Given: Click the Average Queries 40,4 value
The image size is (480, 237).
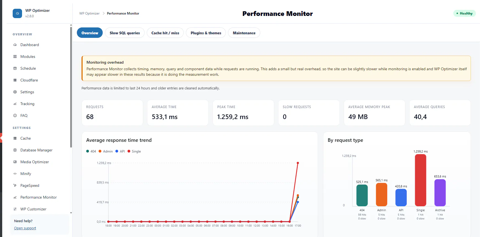Looking at the screenshot, I should [420, 117].
